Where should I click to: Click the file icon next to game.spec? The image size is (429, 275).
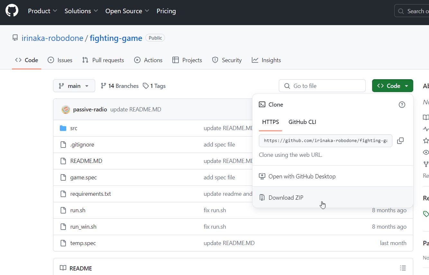tap(63, 177)
